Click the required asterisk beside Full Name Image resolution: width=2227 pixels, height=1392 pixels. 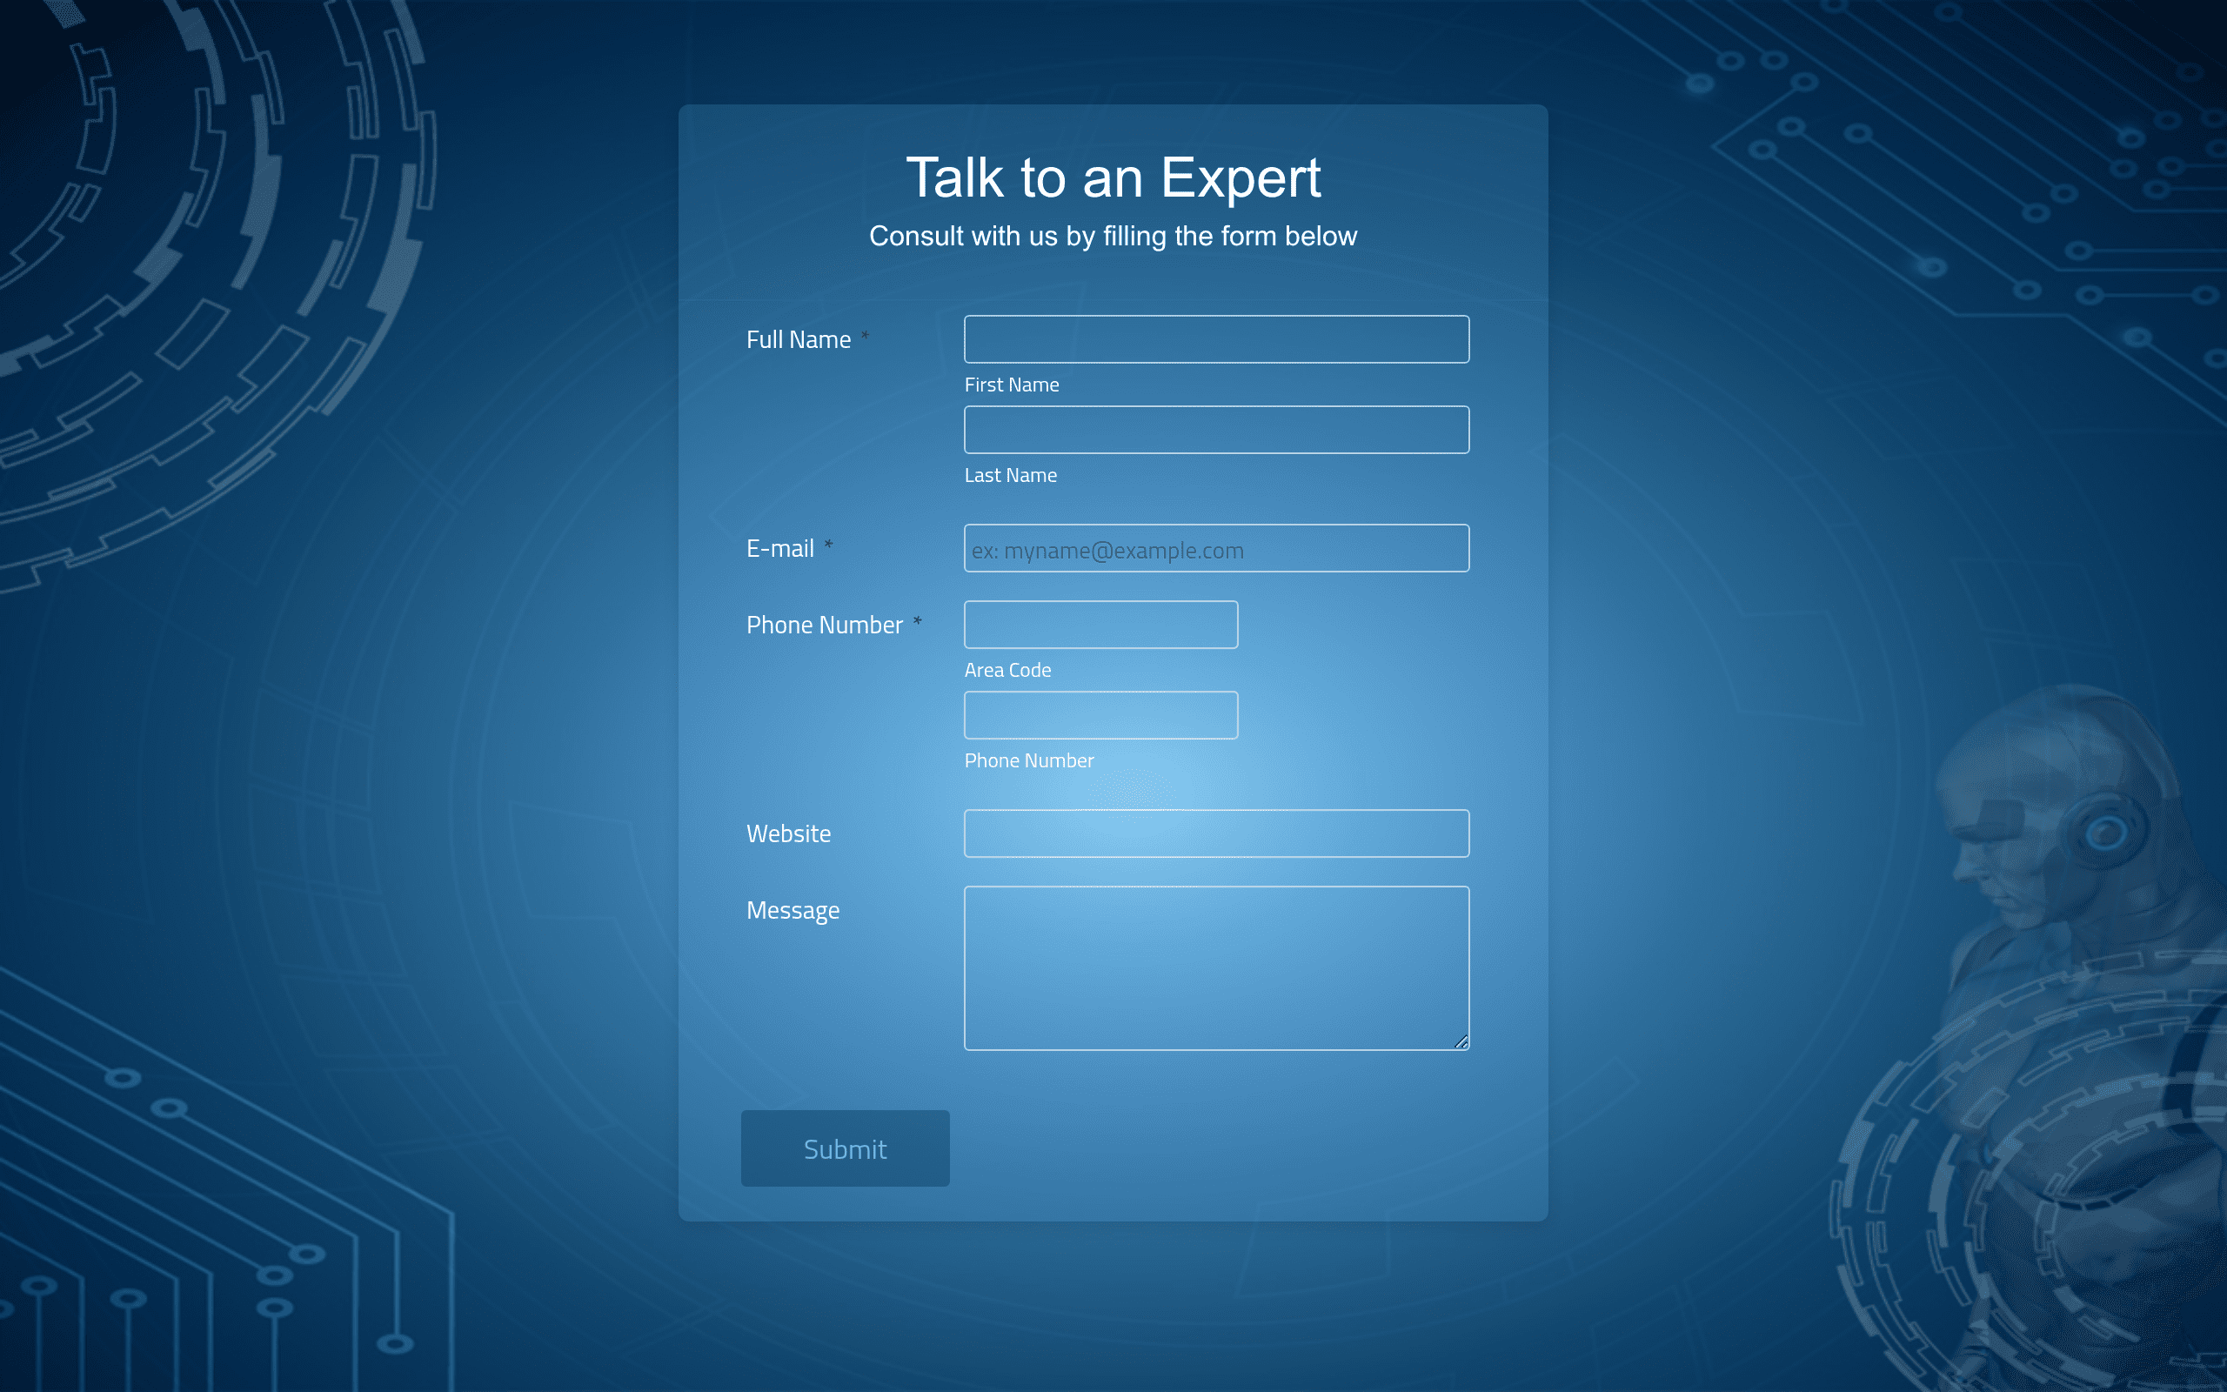[865, 335]
